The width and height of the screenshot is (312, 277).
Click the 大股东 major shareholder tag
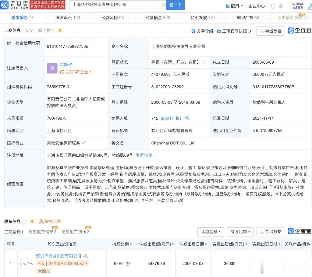point(44,271)
